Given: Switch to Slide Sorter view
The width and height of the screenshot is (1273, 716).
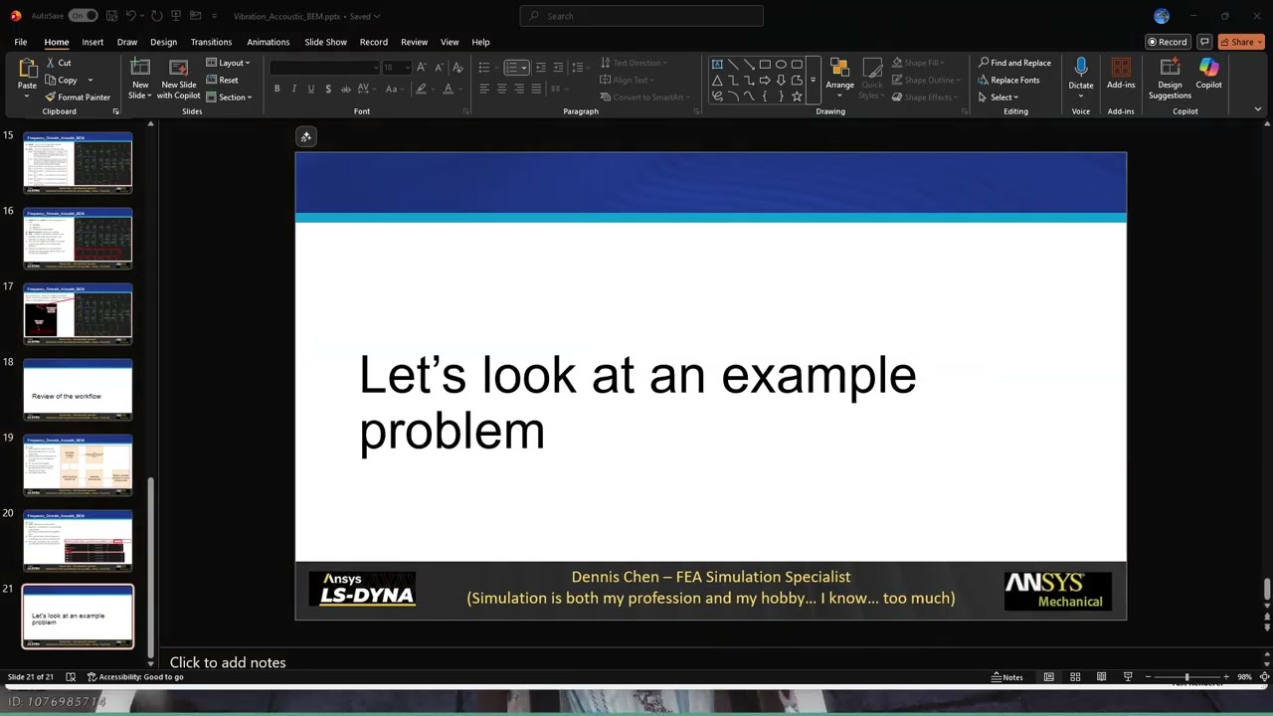Looking at the screenshot, I should [1075, 677].
